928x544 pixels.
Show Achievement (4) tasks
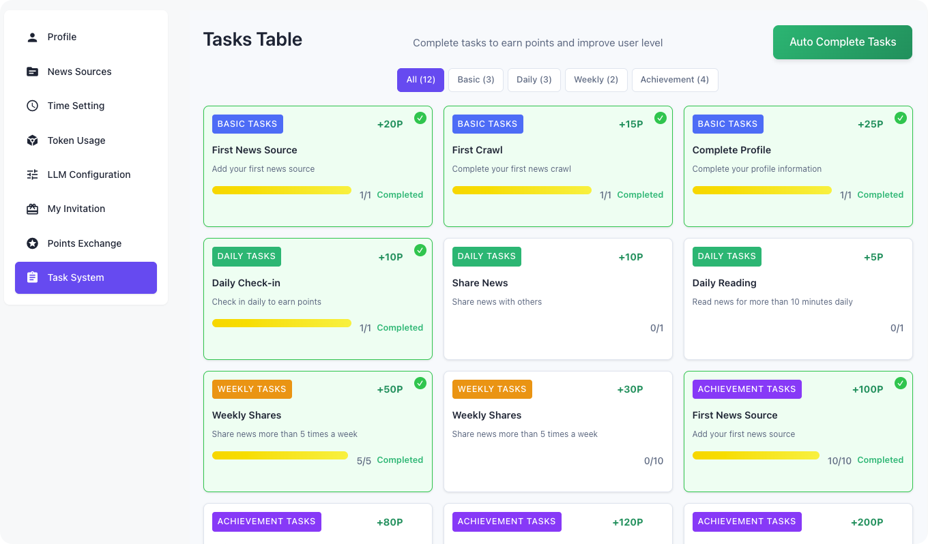(674, 80)
